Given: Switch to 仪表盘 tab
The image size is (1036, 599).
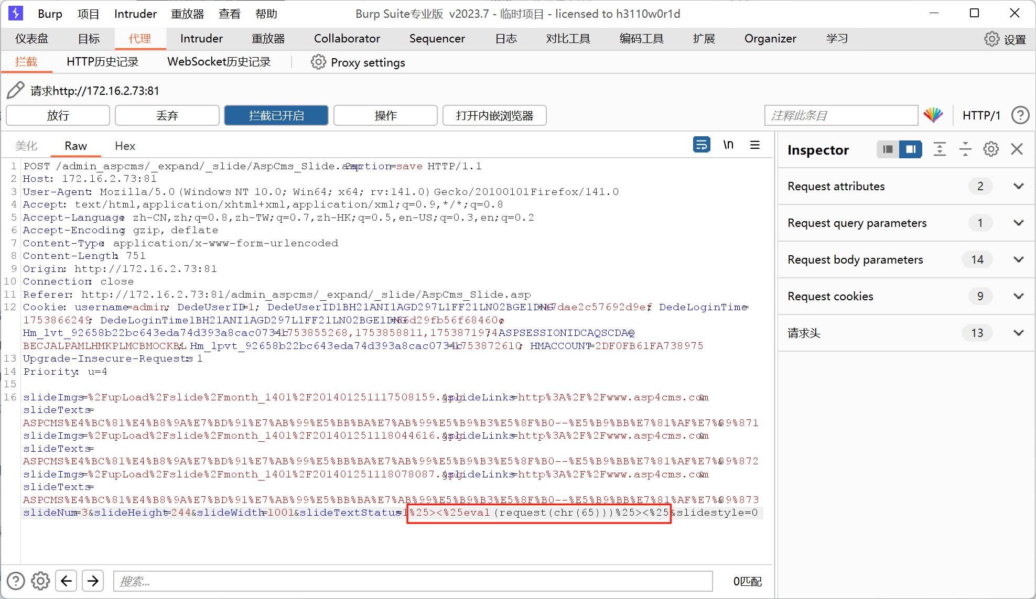Looking at the screenshot, I should (31, 39).
